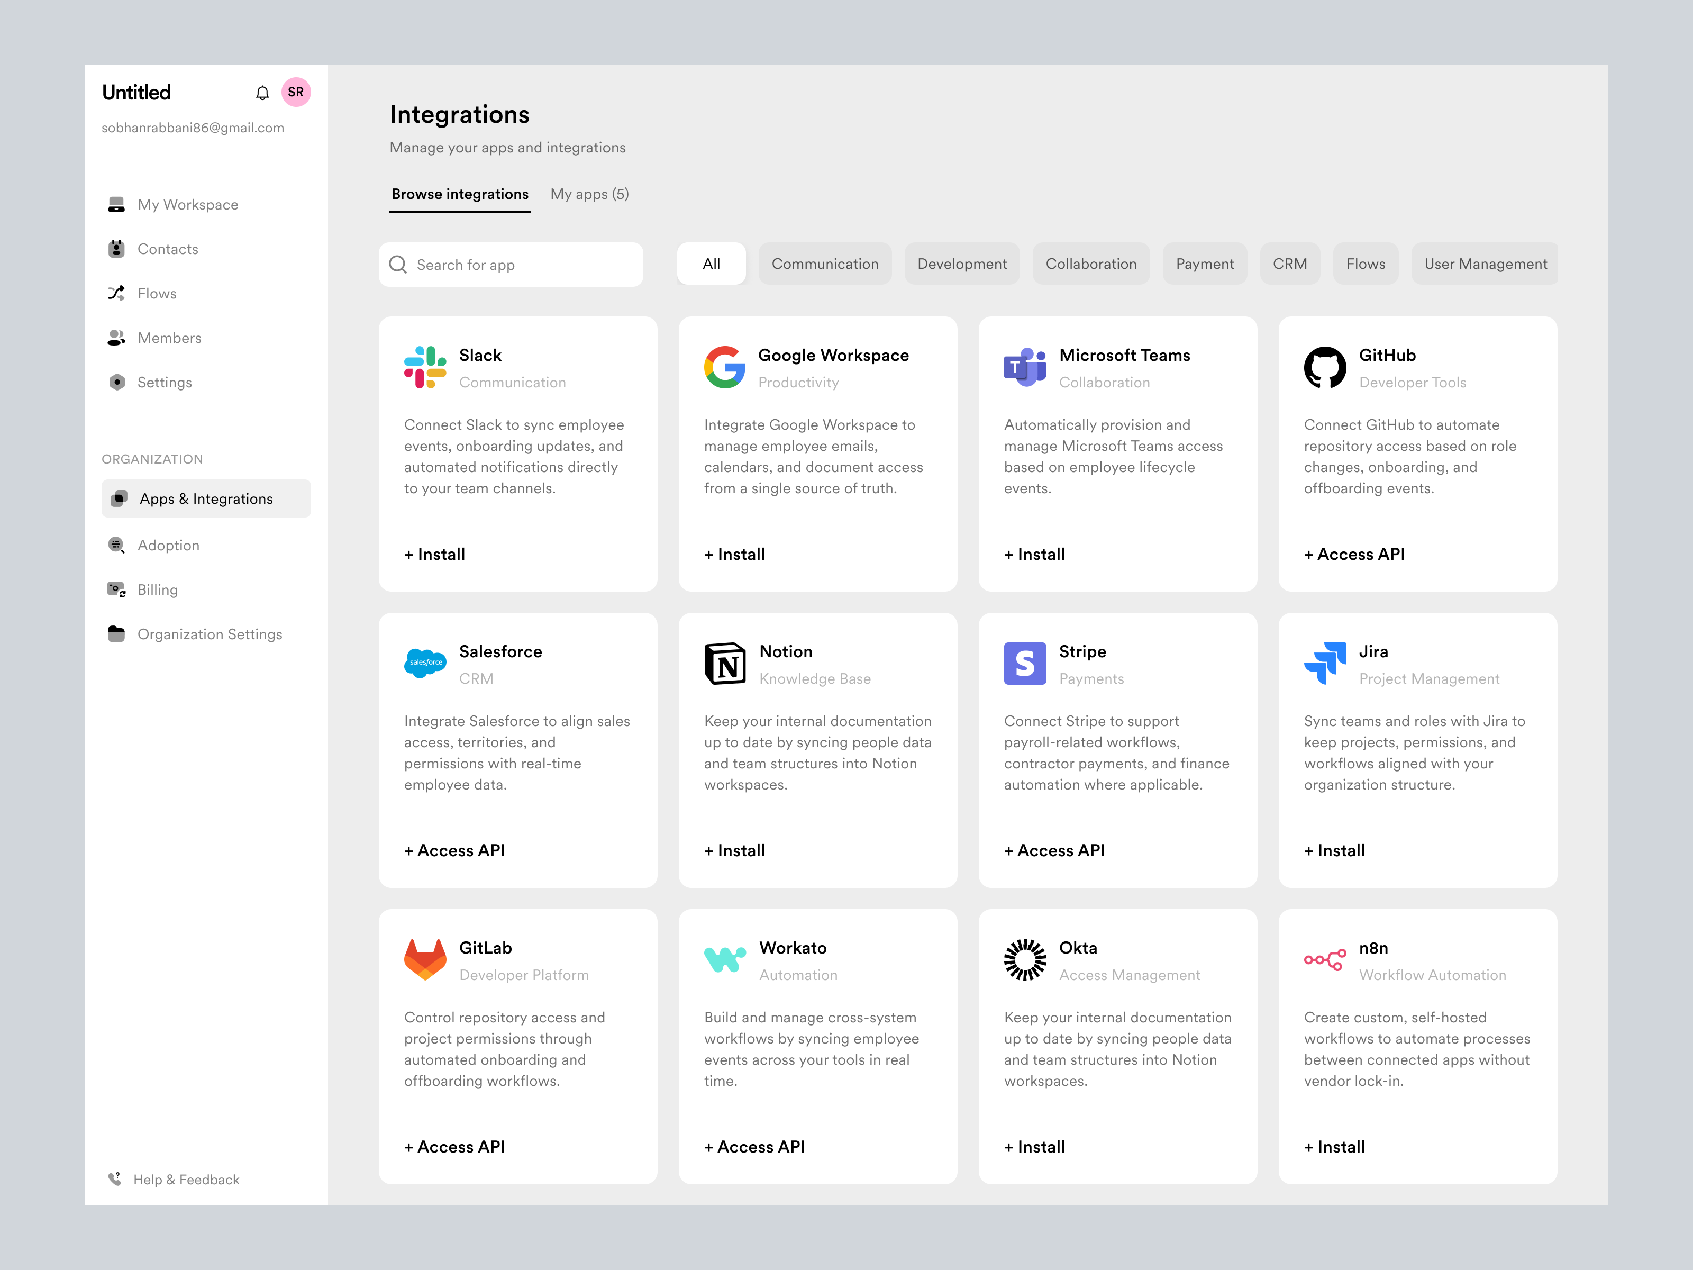Open the Billing sidebar item
This screenshot has height=1270, width=1693.
pyautogui.click(x=157, y=589)
